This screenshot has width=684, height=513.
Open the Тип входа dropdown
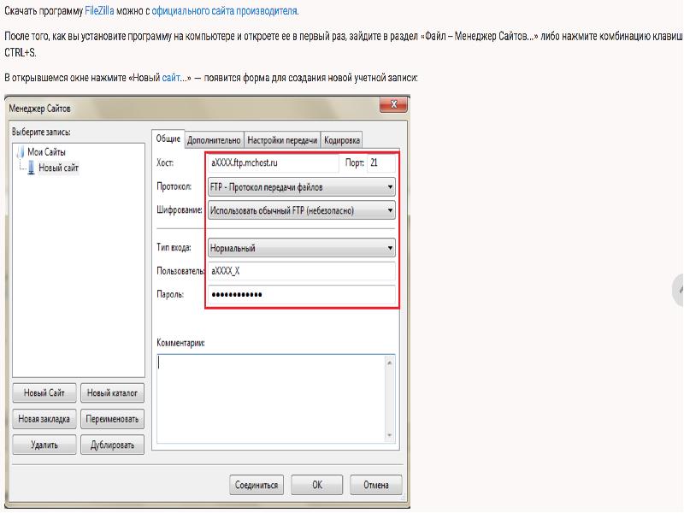click(302, 248)
